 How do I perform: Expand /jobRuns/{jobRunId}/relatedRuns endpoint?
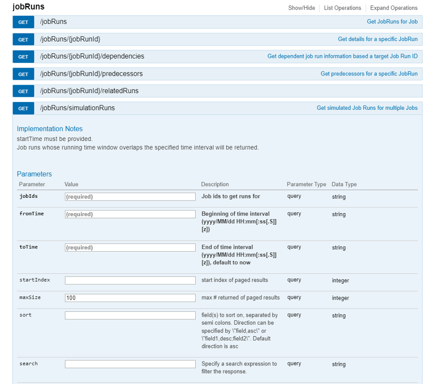89,91
